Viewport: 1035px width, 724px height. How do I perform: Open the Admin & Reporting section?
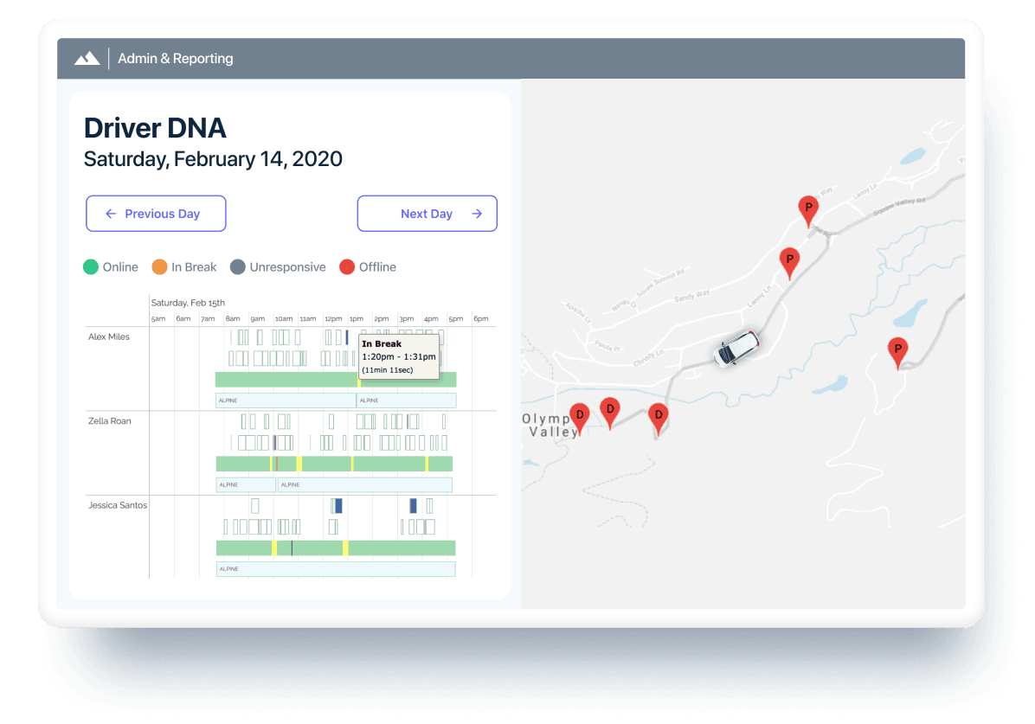point(176,58)
